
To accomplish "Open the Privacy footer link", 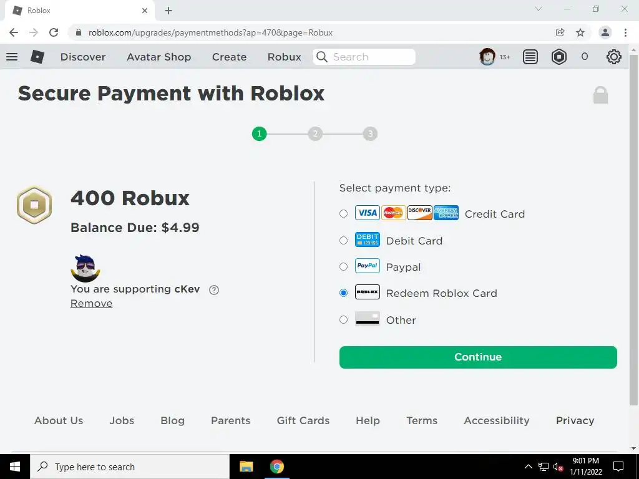I will (x=575, y=420).
